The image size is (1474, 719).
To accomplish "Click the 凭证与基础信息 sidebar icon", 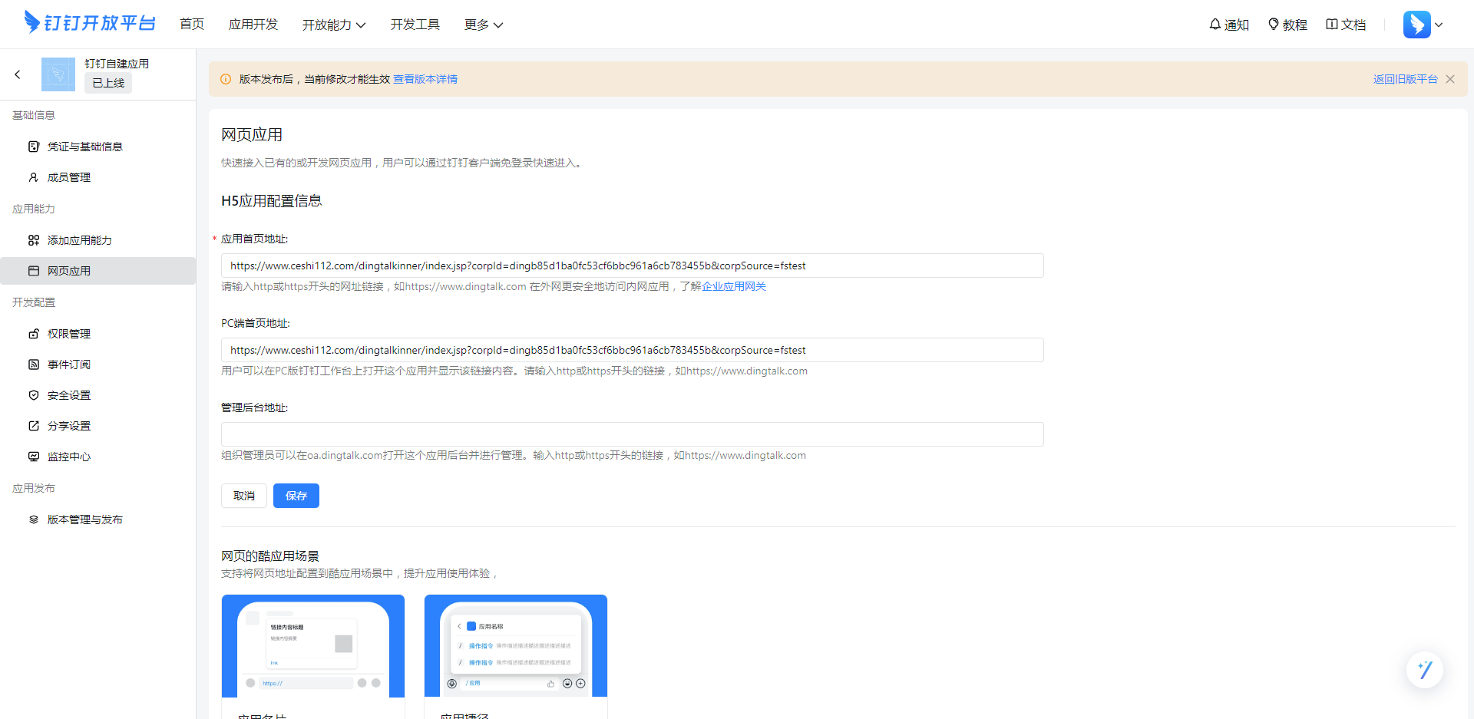I will (x=34, y=147).
